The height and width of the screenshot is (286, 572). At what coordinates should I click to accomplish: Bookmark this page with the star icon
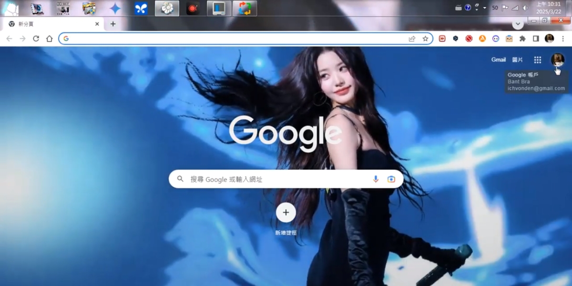(x=425, y=39)
